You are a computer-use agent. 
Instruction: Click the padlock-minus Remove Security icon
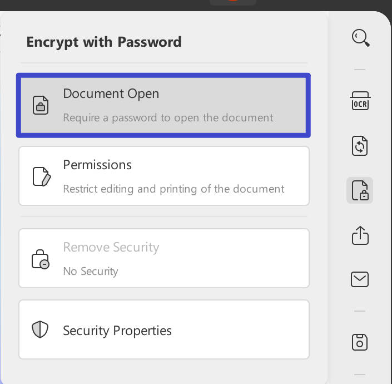click(x=41, y=259)
